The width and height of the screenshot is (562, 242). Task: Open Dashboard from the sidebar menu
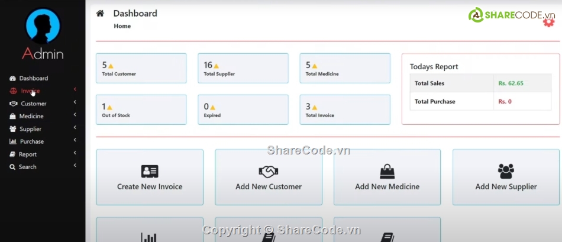tap(33, 78)
